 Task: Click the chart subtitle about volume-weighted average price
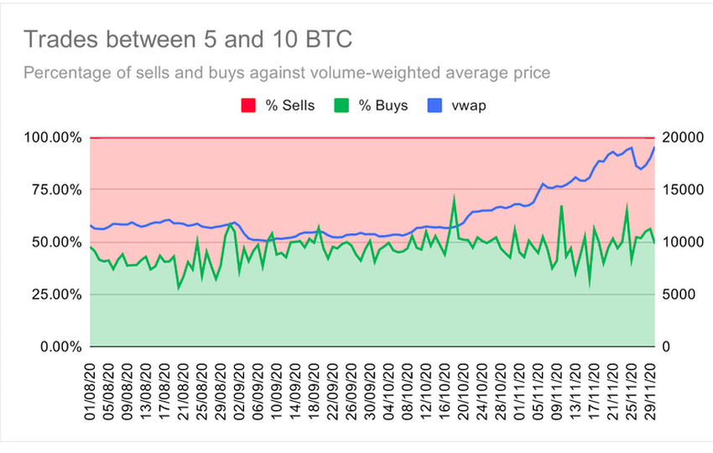point(287,73)
